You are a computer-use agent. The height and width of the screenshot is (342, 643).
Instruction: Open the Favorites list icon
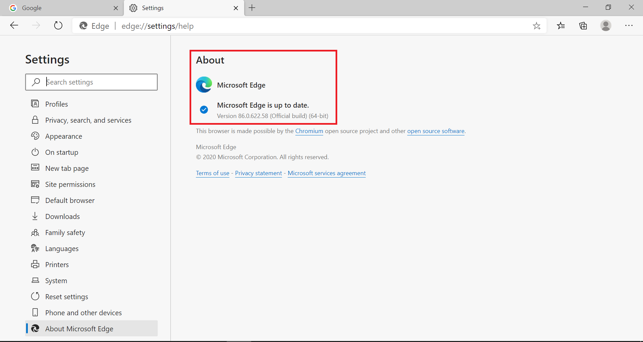point(561,26)
